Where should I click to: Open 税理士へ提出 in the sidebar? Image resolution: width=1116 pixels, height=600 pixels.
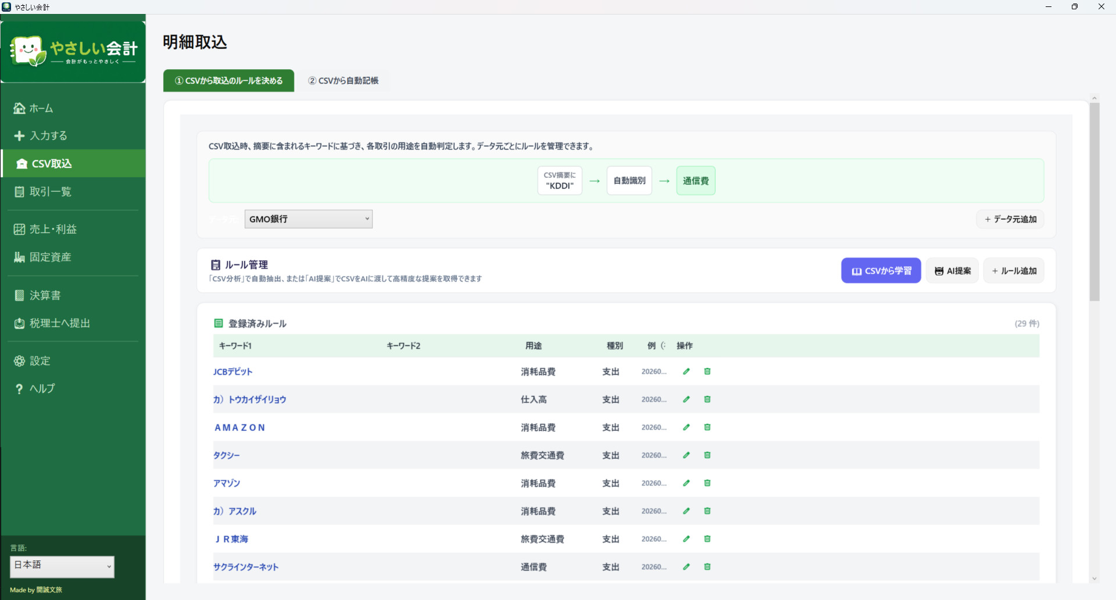73,323
